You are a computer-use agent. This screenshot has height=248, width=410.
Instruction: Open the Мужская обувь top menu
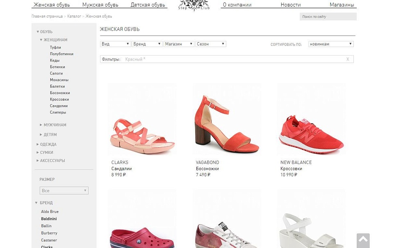click(x=100, y=5)
